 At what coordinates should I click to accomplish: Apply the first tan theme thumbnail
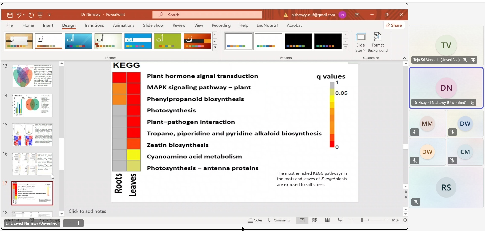[19, 41]
